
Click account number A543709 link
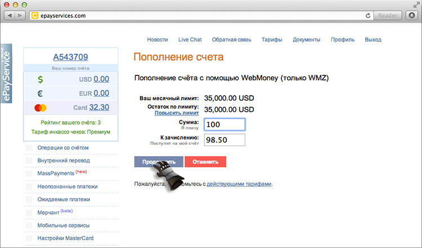(70, 57)
